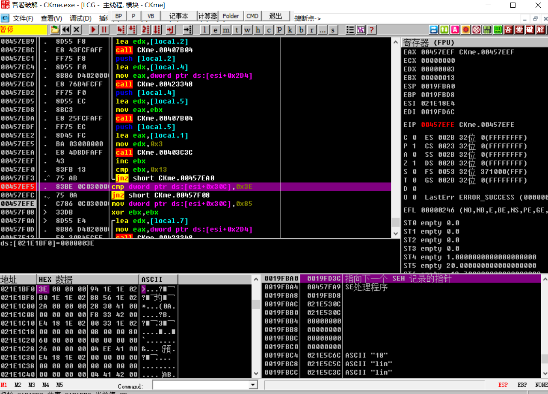Click Execute till return icon
Image resolution: width=548 pixels, height=394 pixels.
tap(171, 29)
